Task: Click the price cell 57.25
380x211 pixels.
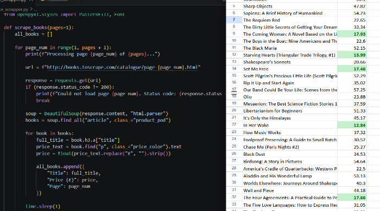Action: coord(352,90)
